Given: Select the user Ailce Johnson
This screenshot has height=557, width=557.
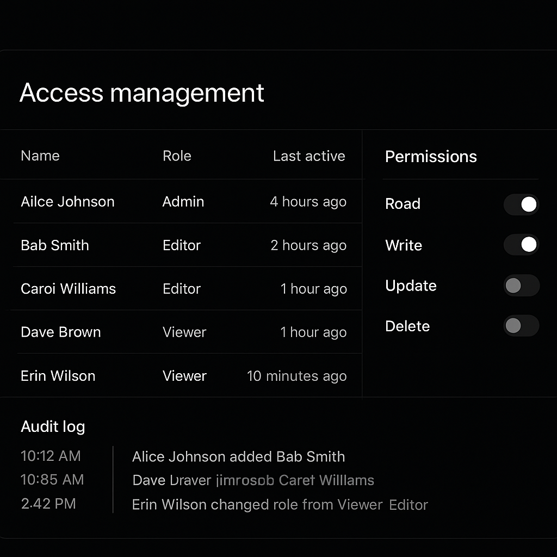Looking at the screenshot, I should tap(67, 201).
